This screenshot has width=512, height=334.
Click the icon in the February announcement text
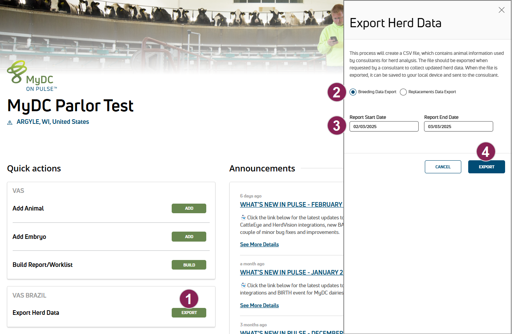click(x=243, y=217)
